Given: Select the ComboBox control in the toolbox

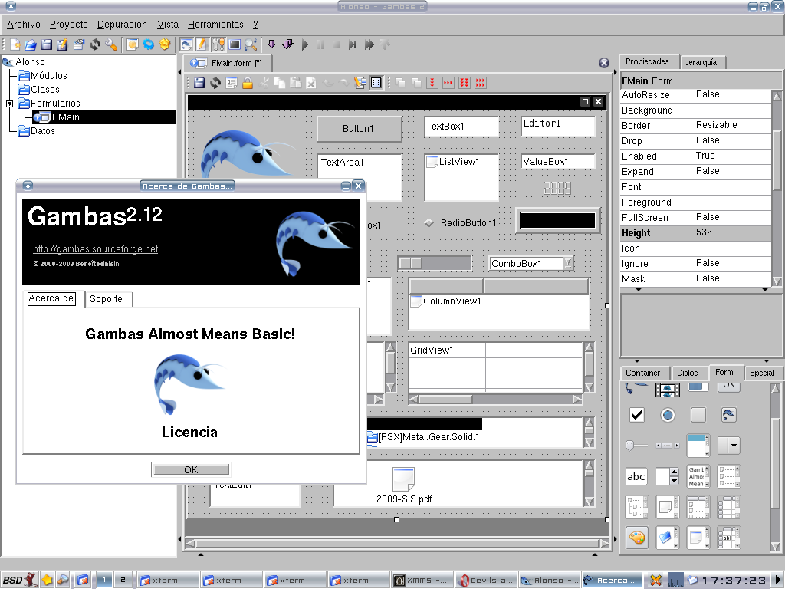Looking at the screenshot, I should 728,446.
